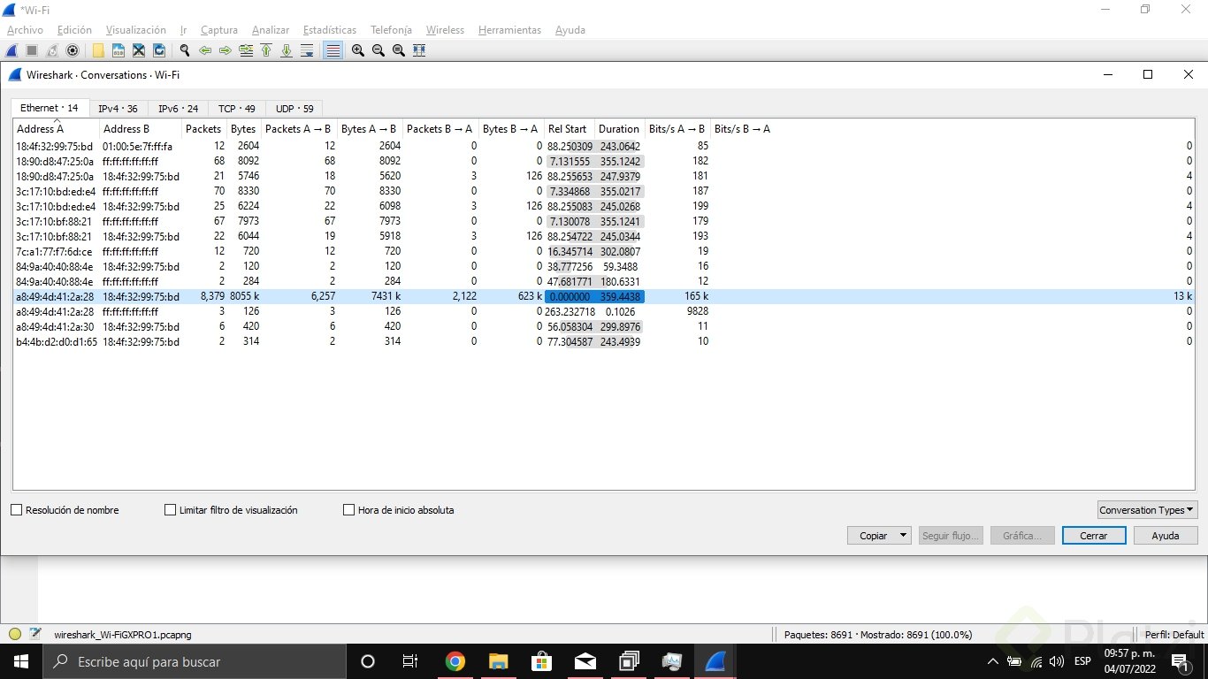Switch to the IPv4 · 36 tab
Viewport: 1208px width, 679px height.
[118, 109]
